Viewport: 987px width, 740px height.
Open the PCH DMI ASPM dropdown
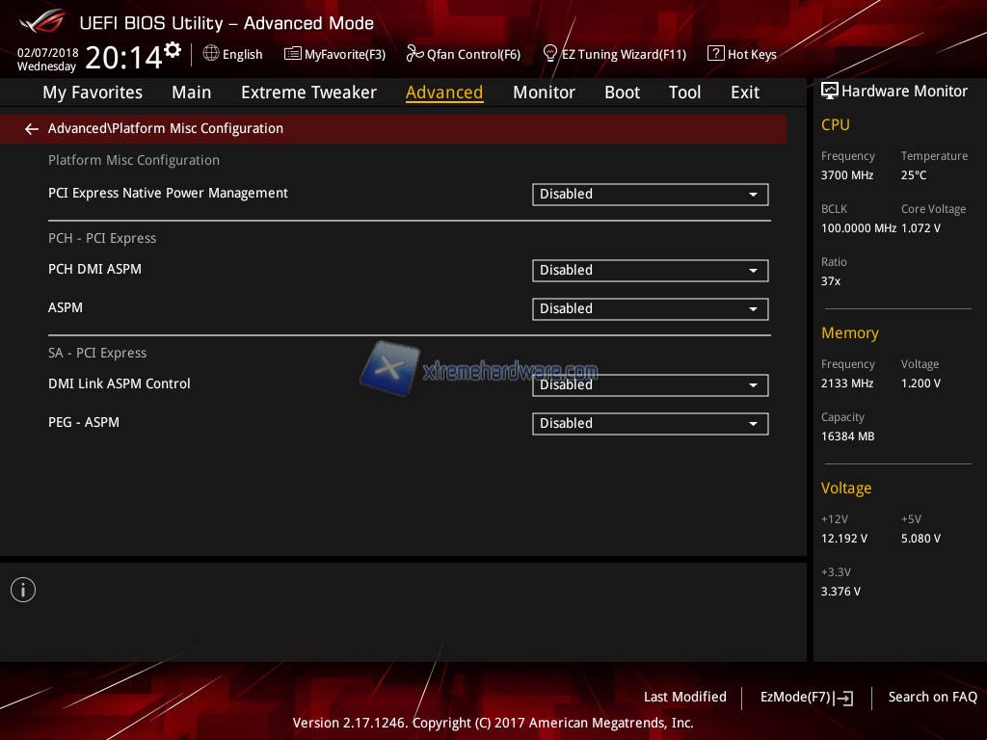coord(650,271)
